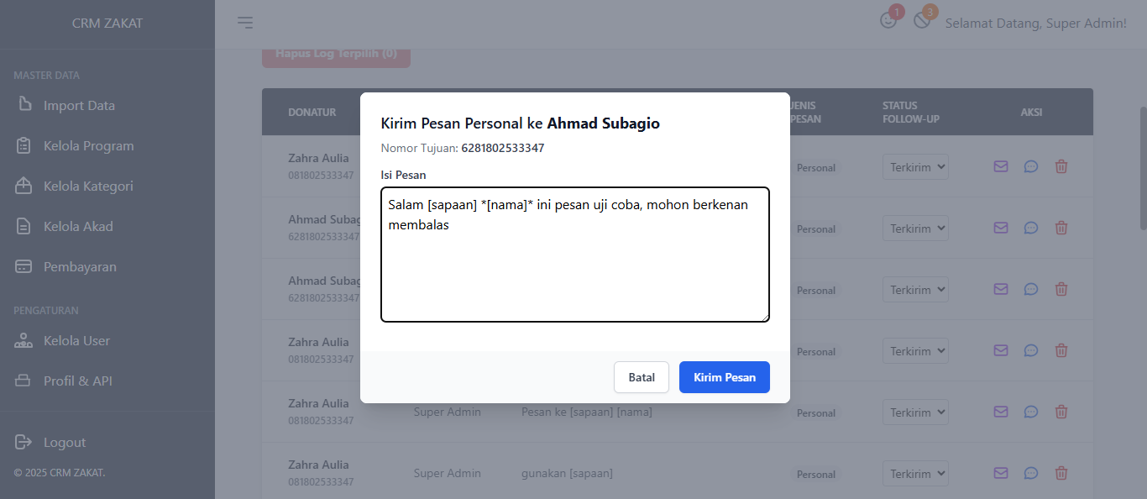Viewport: 1147px width, 499px height.
Task: Select Pembayaran in the sidebar
Action: [80, 266]
